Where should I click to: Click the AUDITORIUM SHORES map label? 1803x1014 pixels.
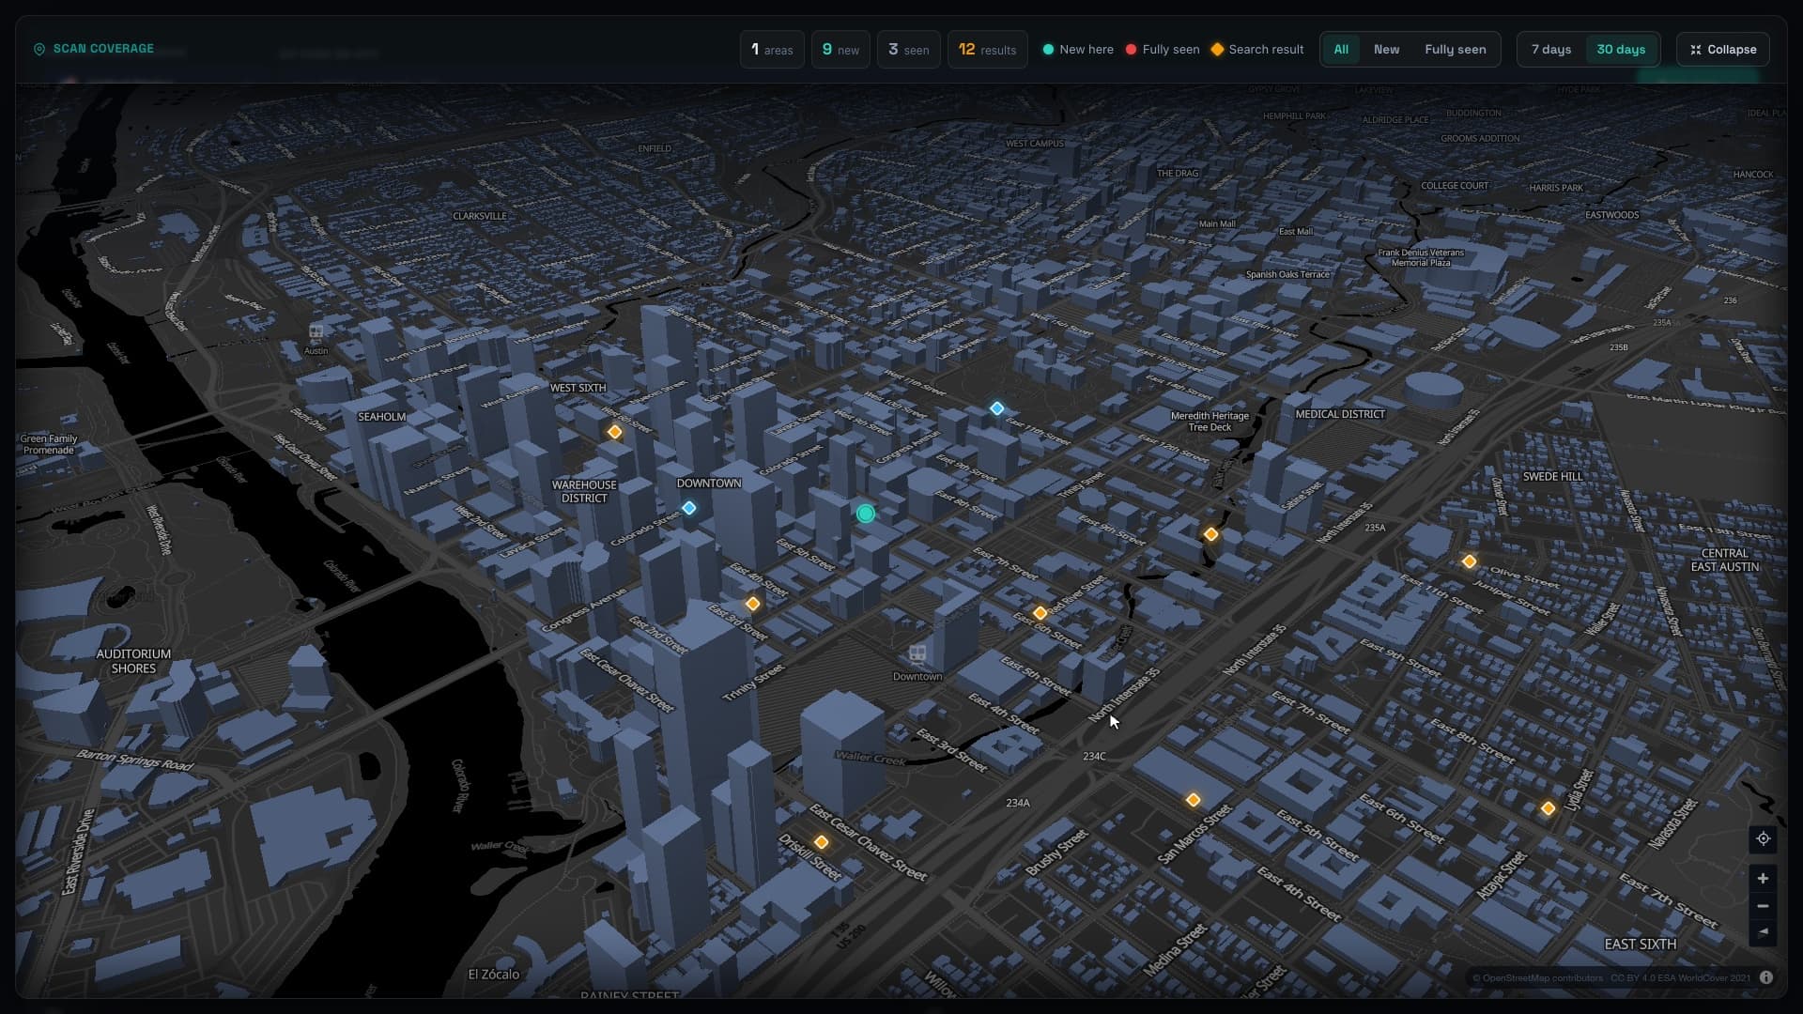pyautogui.click(x=133, y=661)
